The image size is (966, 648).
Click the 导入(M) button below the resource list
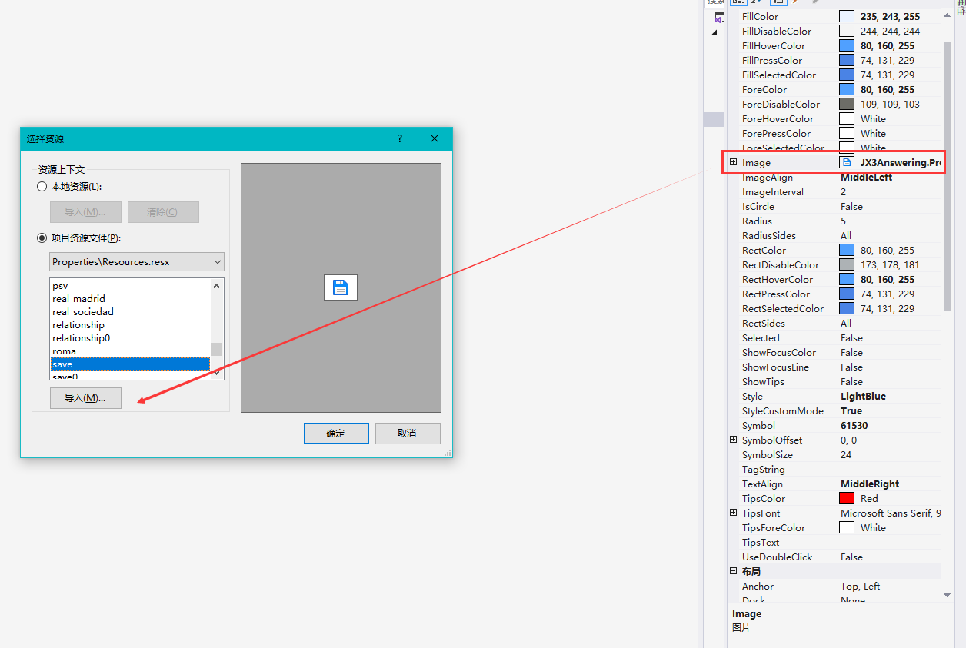click(85, 398)
